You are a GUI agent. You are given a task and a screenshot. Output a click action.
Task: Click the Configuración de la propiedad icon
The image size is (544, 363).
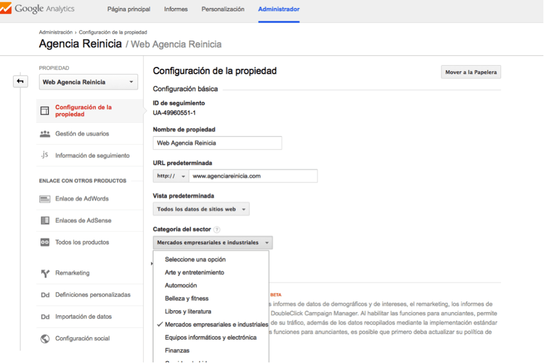[44, 111]
